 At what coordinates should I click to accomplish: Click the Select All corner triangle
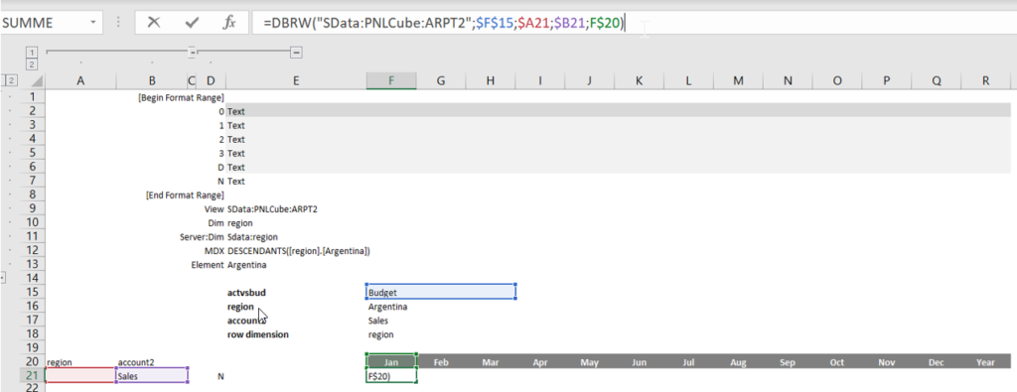pyautogui.click(x=37, y=81)
